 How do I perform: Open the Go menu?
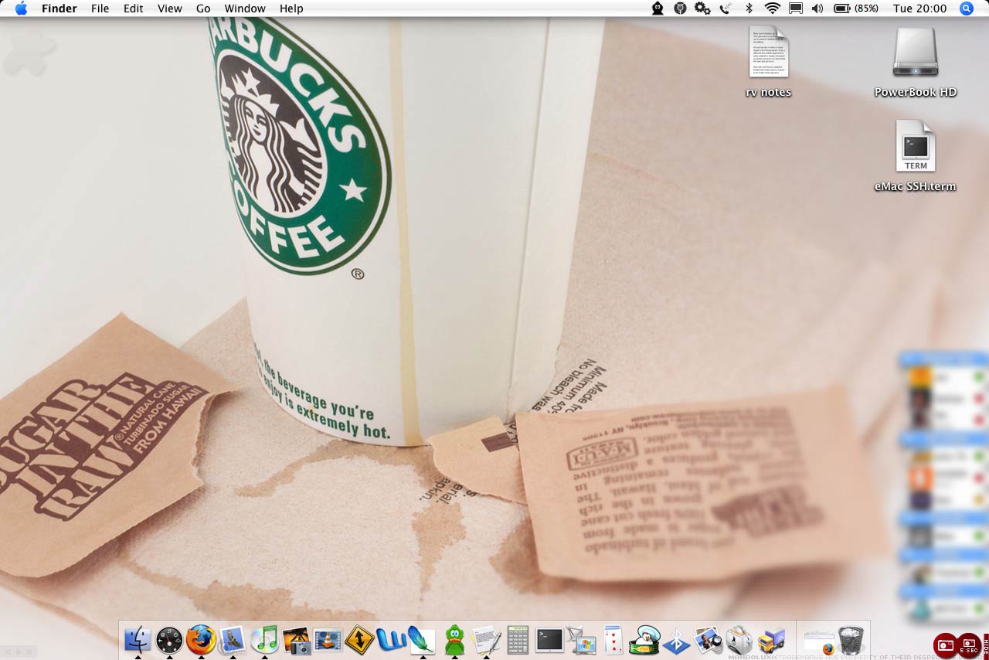pos(203,9)
